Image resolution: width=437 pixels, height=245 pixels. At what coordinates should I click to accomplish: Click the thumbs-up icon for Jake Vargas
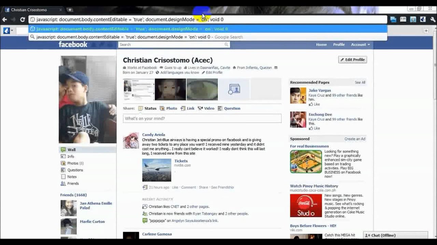pos(311,104)
